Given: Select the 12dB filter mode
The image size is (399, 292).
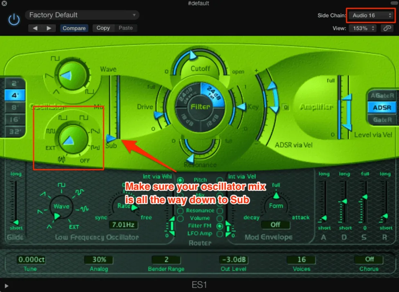Looking at the screenshot, I should point(212,119).
